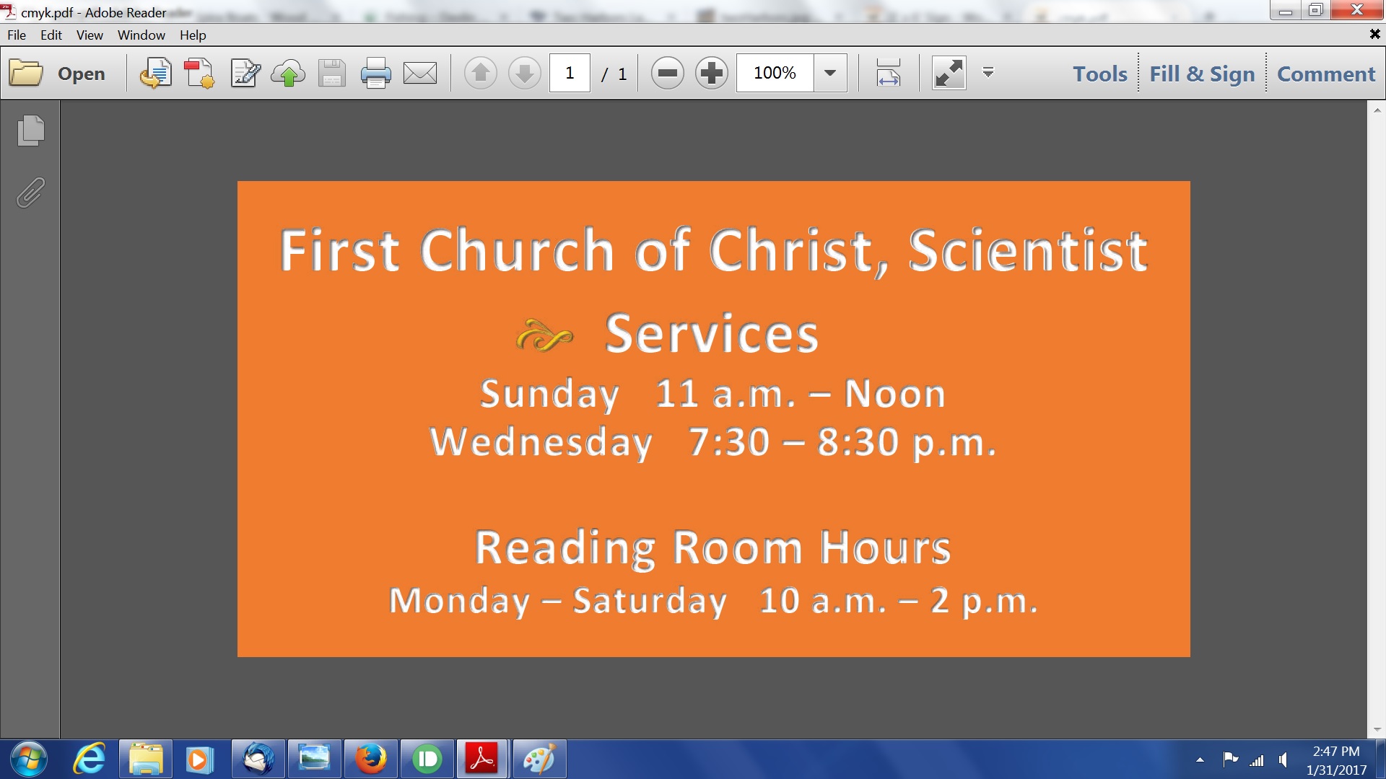Show attachments paperclip panel icon

pyautogui.click(x=30, y=193)
